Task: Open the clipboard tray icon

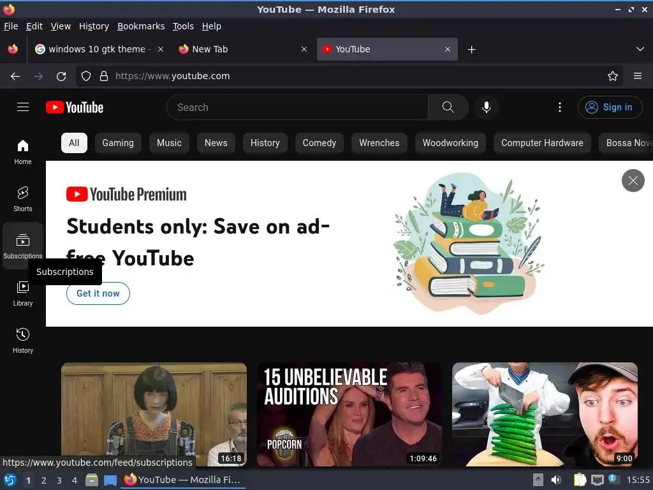Action: coord(580,480)
